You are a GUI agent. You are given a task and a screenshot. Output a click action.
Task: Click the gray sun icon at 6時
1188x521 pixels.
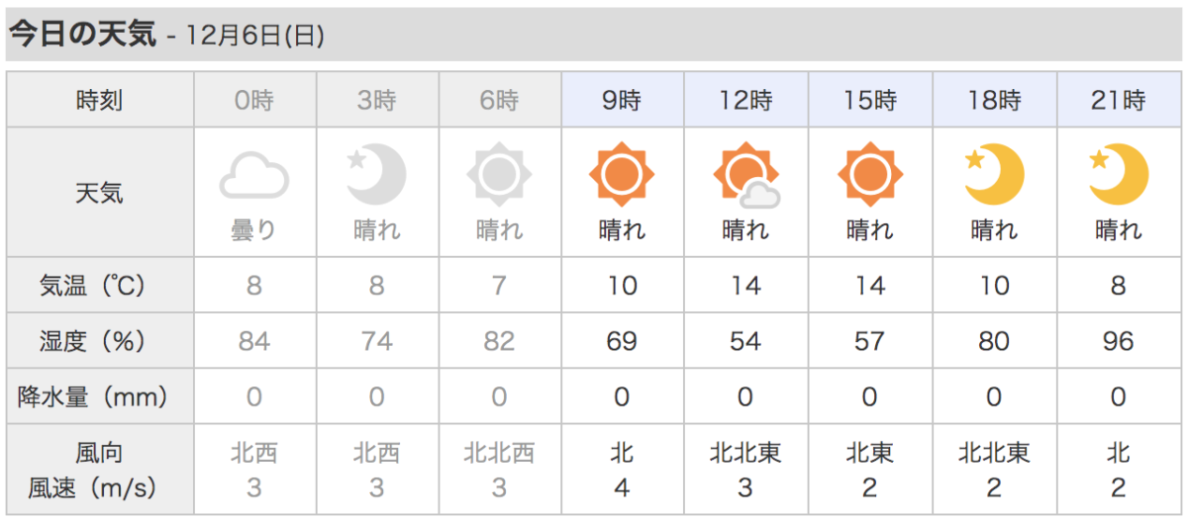(499, 175)
